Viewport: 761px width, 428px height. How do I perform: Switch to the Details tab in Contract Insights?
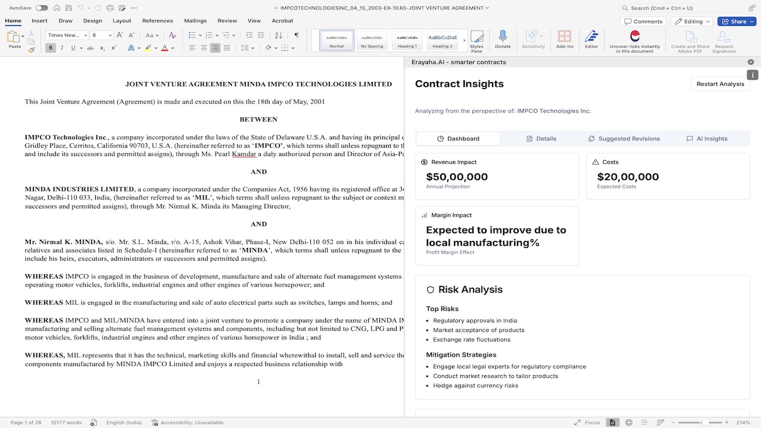[542, 139]
